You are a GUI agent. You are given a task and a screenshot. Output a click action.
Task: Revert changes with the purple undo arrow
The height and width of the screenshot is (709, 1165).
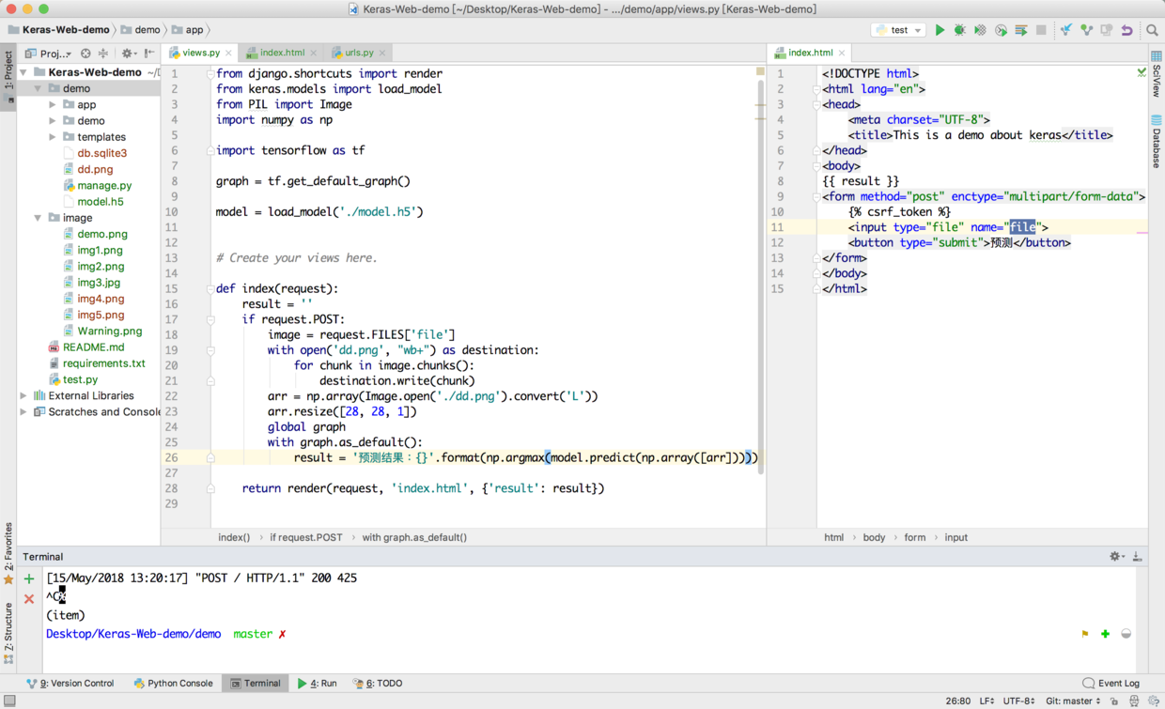[1126, 30]
